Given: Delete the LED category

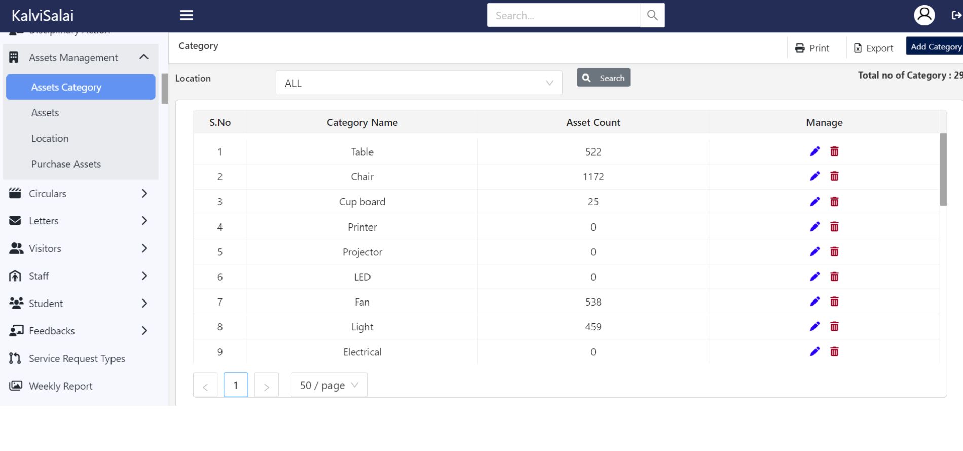Looking at the screenshot, I should (x=834, y=276).
